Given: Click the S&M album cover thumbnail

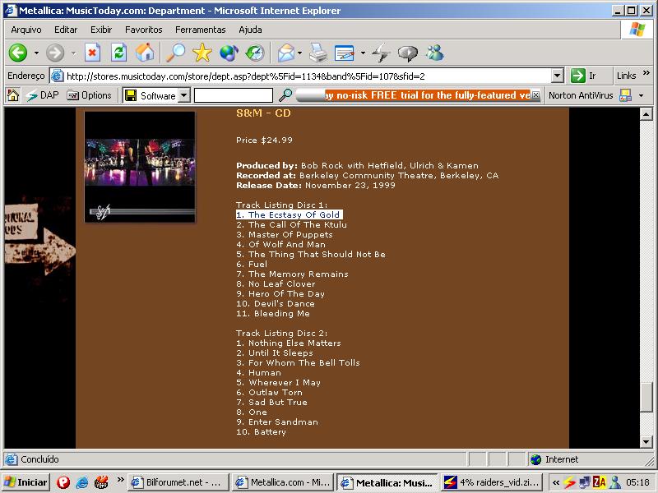Looking at the screenshot, I should pyautogui.click(x=140, y=167).
